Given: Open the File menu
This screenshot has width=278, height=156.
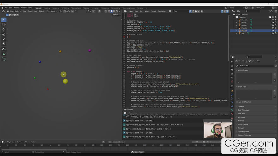Looking at the screenshot, I should (6, 8).
